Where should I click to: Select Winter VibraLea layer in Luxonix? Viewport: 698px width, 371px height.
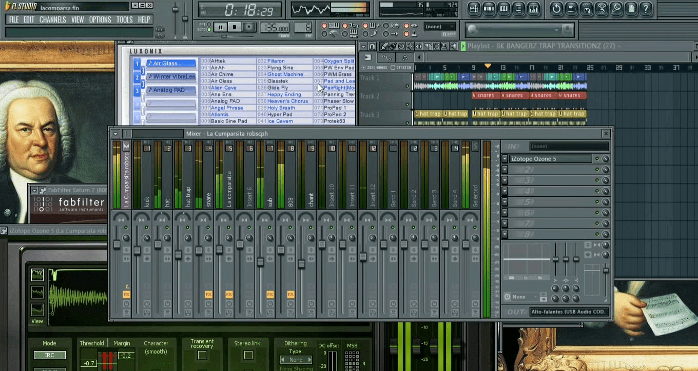[x=171, y=77]
